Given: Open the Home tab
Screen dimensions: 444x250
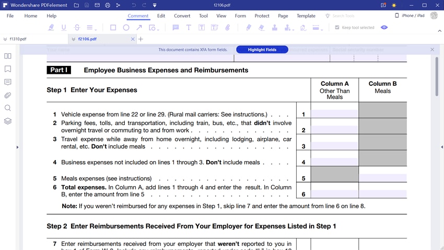Looking at the screenshot, I should 31,16.
